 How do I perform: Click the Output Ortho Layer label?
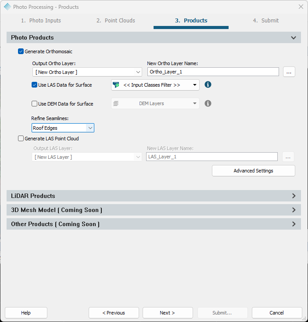54,63
